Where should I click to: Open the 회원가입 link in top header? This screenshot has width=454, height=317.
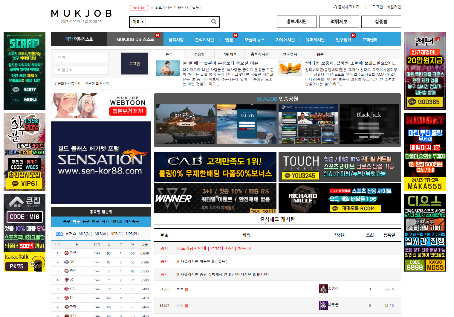394,7
